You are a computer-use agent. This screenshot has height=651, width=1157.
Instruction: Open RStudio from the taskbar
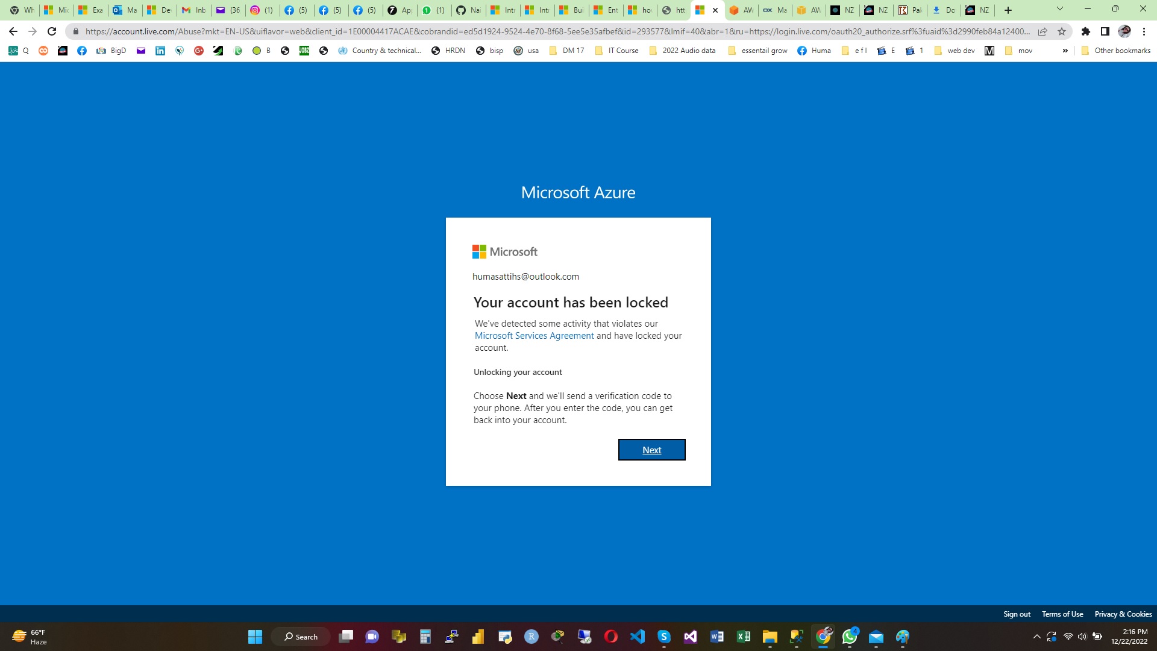click(x=531, y=637)
